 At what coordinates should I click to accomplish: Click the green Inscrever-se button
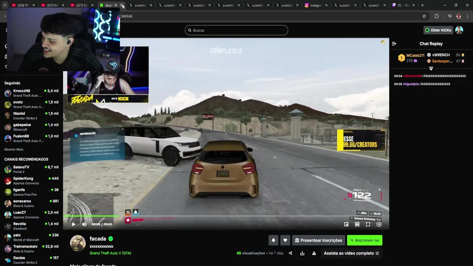click(x=365, y=240)
